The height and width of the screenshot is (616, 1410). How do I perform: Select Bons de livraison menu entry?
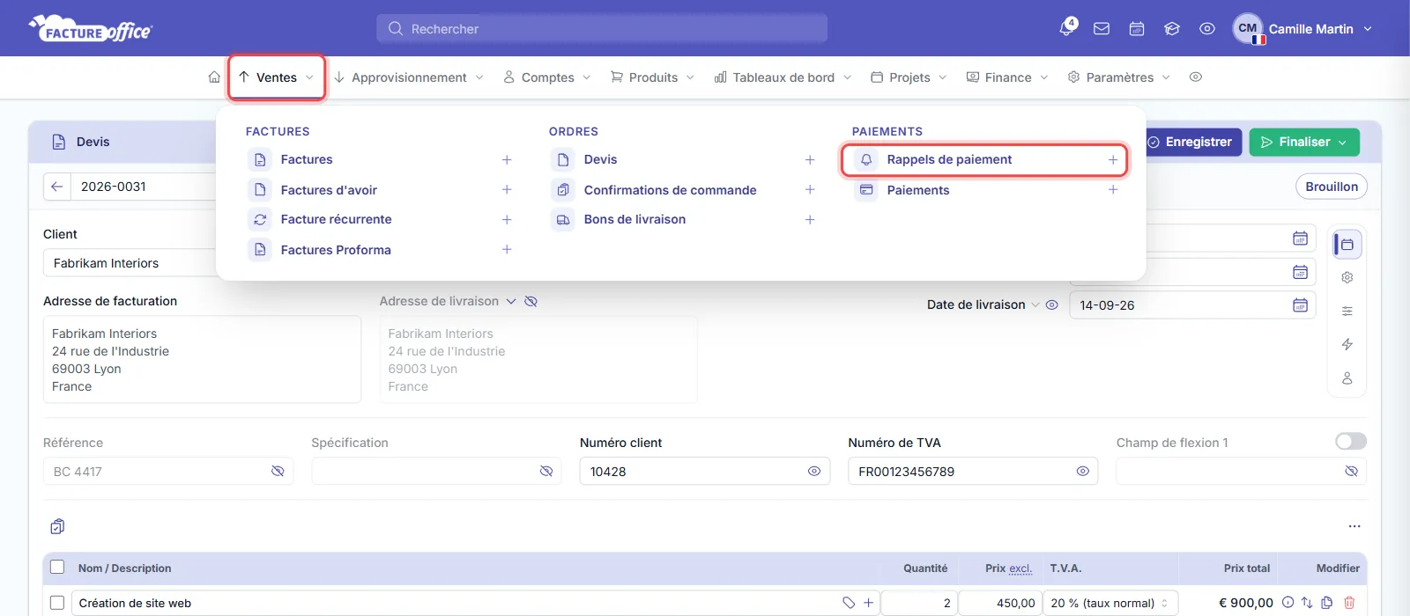tap(634, 220)
